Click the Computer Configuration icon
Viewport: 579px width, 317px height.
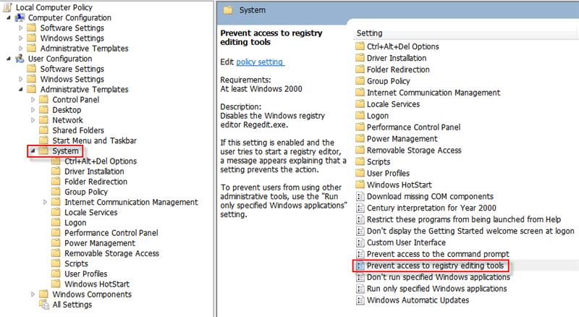20,17
